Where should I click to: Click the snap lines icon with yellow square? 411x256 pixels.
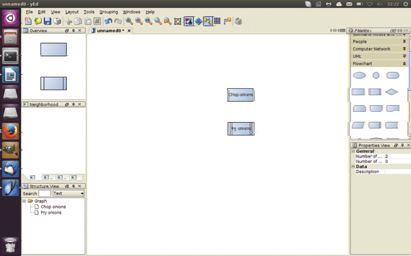point(227,21)
